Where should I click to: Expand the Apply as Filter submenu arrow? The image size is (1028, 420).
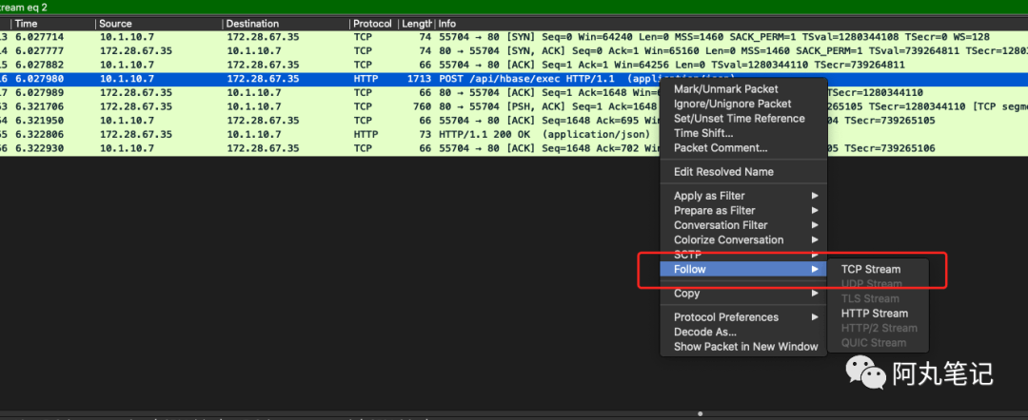[815, 196]
